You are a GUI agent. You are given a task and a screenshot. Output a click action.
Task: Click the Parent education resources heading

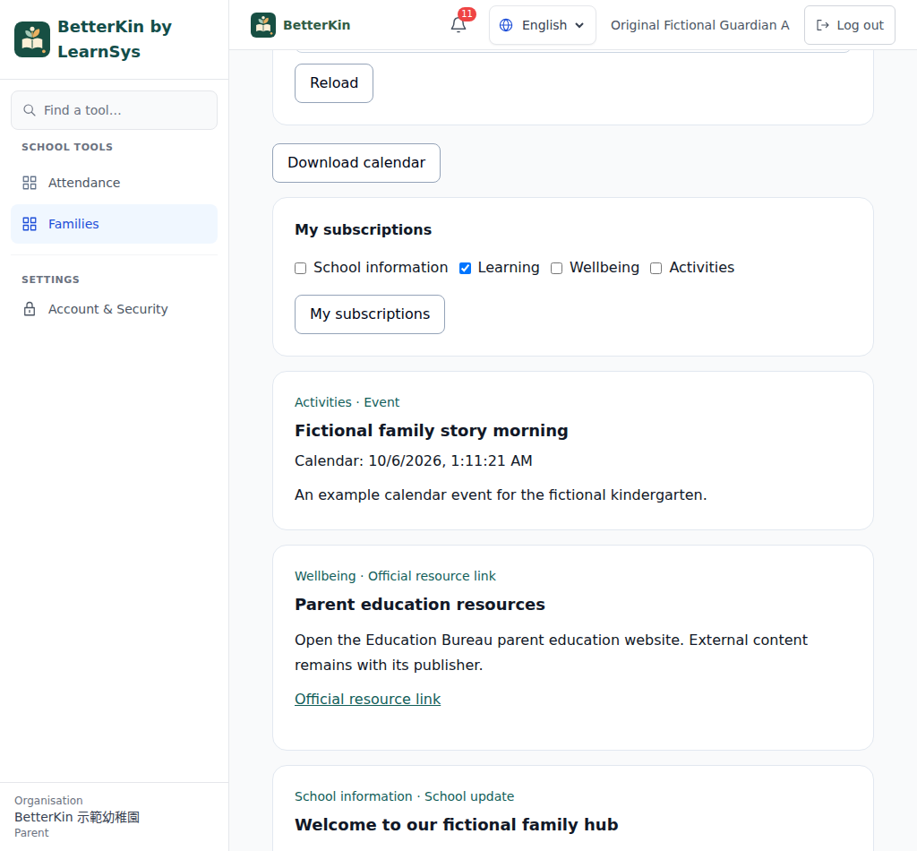(420, 605)
